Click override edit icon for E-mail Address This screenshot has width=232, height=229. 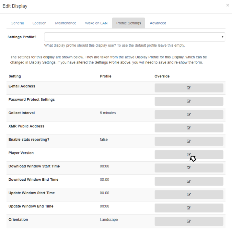(x=189, y=88)
